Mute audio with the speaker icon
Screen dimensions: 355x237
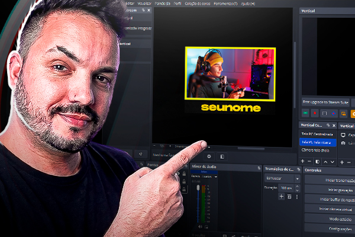(200, 226)
